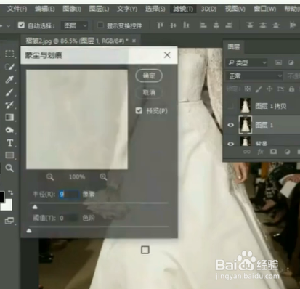Filter layers by adjustment type icon
This screenshot has width=300, height=289.
coord(291,62)
